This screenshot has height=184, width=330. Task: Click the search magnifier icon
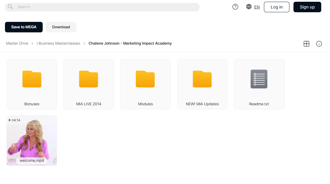click(10, 7)
